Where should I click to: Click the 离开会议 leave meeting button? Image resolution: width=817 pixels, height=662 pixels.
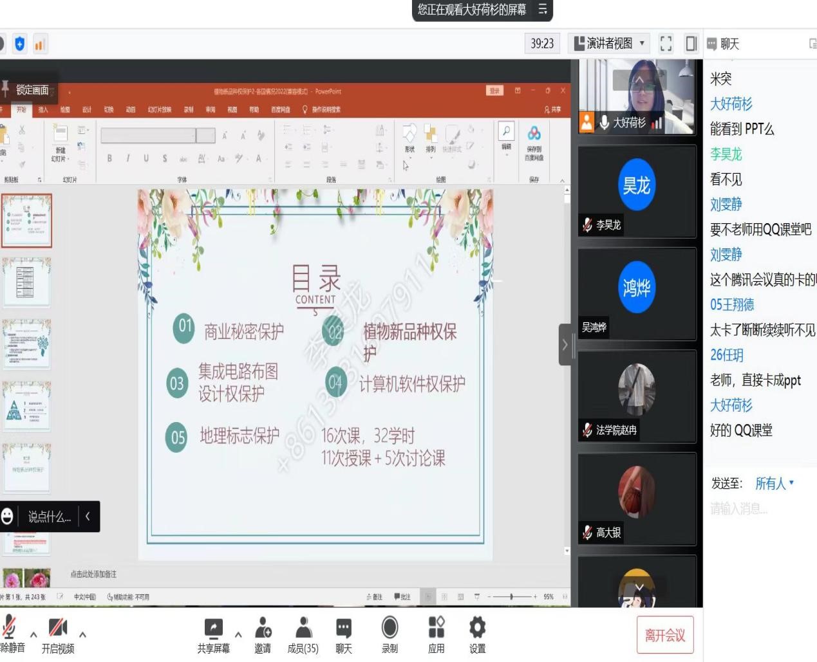[665, 636]
